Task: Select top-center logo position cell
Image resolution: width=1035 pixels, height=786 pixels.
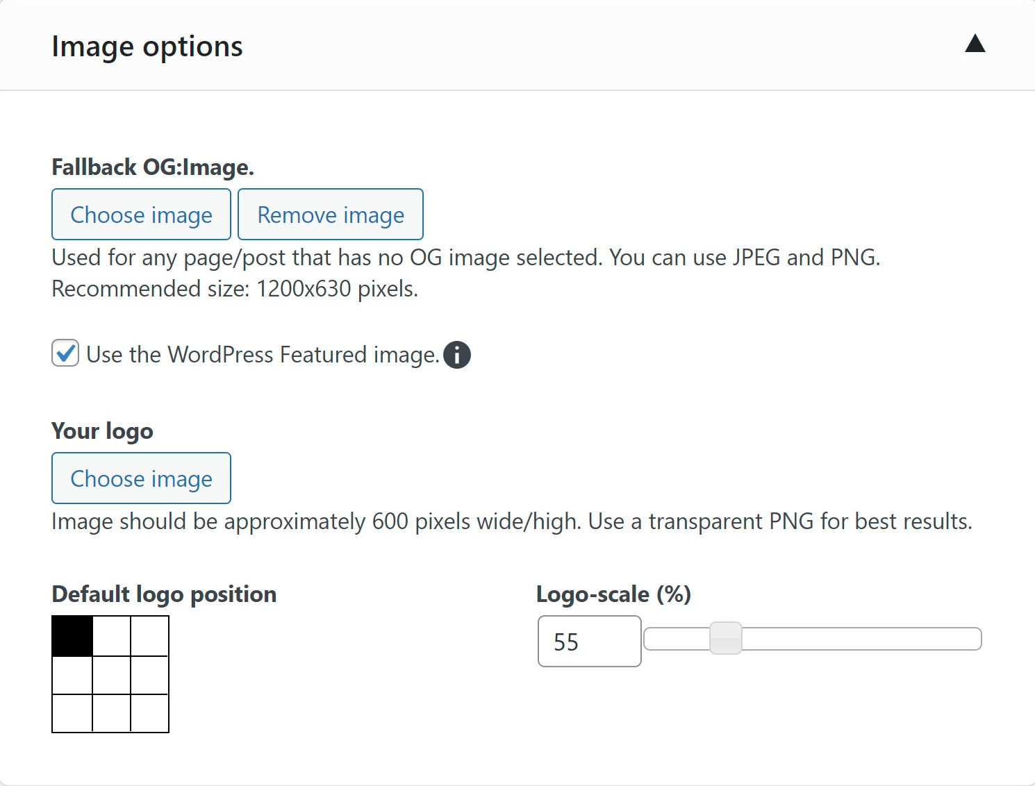Action: click(111, 636)
